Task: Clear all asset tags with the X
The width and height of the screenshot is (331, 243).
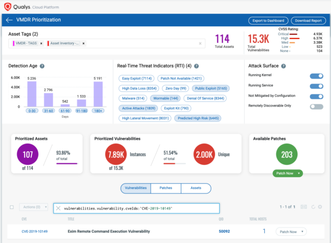Action: [200, 43]
